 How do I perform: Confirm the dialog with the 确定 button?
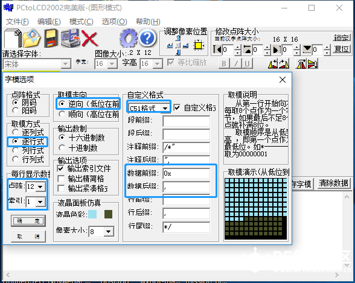[28, 221]
